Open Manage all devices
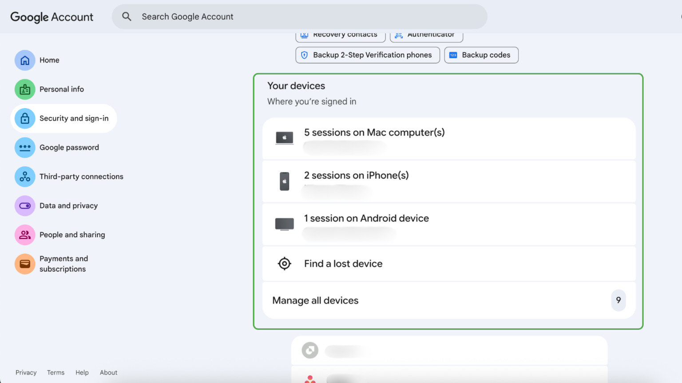This screenshot has height=383, width=682. (449, 301)
